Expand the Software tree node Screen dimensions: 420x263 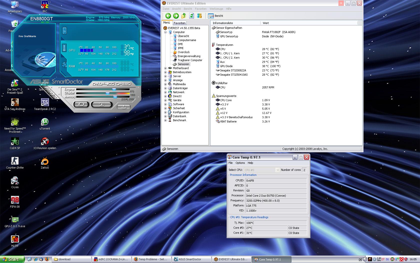pyautogui.click(x=165, y=104)
